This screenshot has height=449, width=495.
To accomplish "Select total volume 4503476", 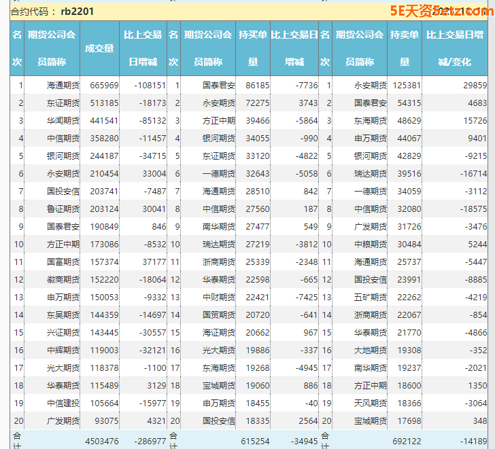I will 102,441.
